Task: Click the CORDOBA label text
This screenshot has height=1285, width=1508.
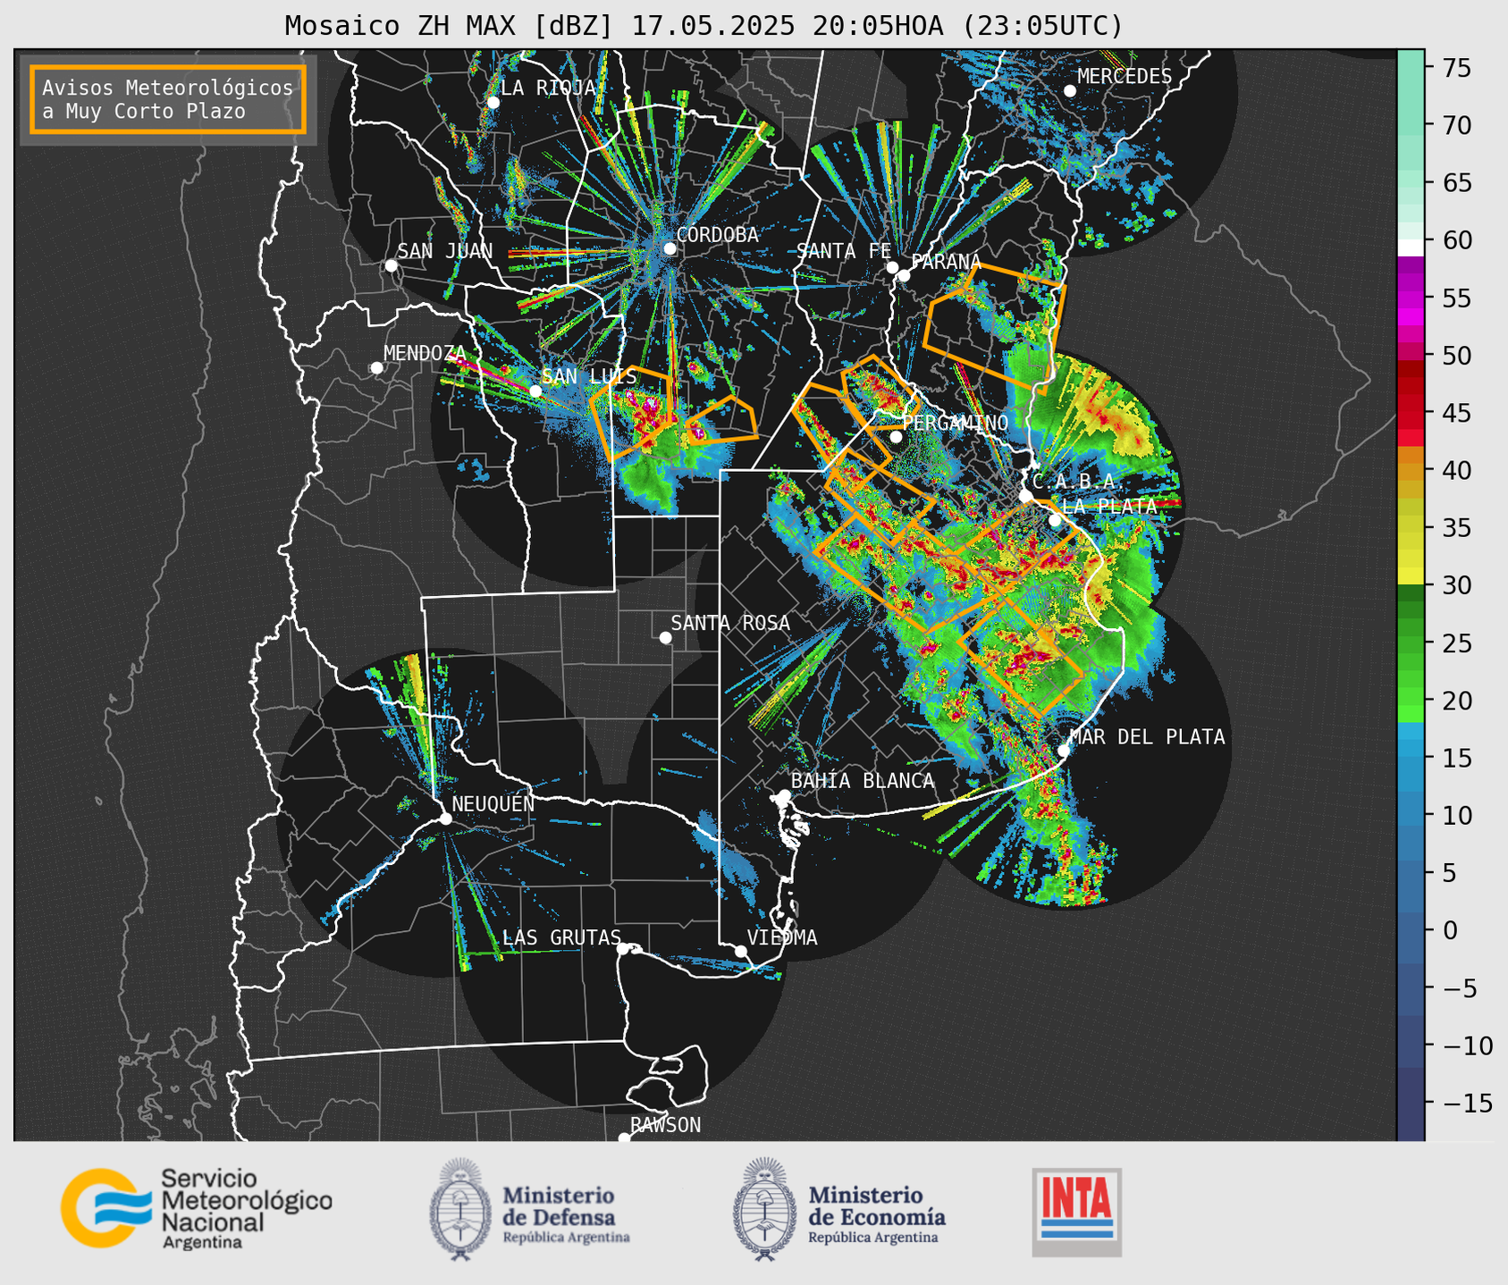Action: [717, 235]
